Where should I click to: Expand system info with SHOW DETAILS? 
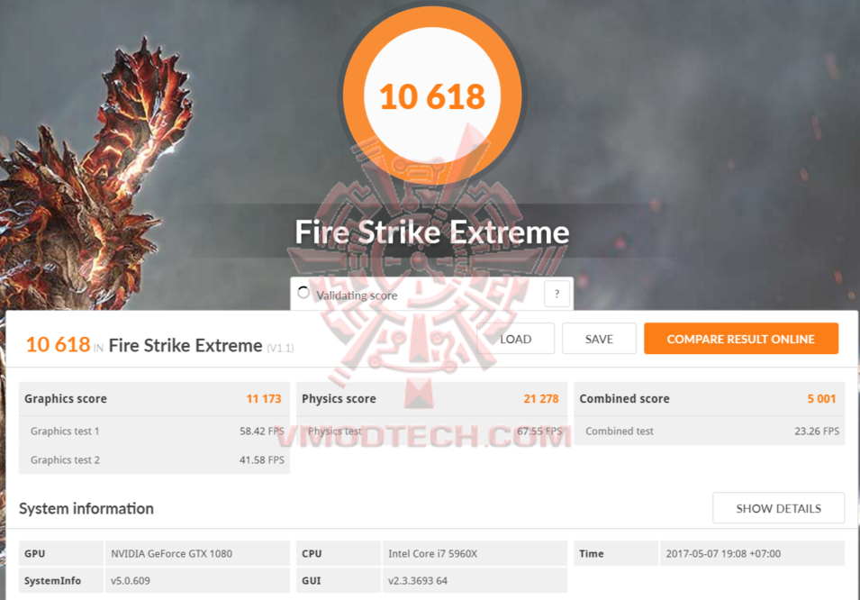778,508
